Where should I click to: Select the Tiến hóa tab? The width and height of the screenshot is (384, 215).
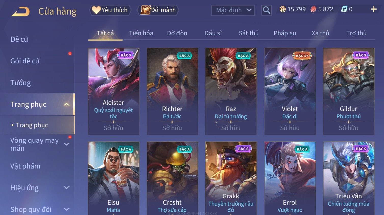141,33
